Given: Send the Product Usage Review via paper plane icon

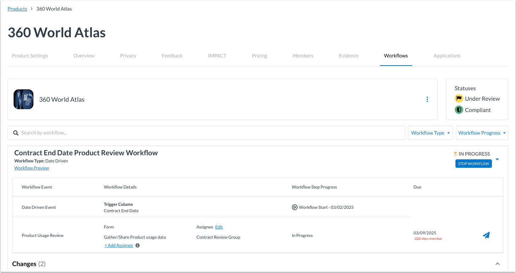Looking at the screenshot, I should (x=486, y=235).
